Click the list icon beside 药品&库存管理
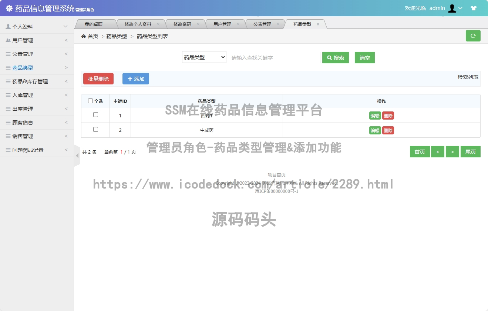 click(8, 81)
